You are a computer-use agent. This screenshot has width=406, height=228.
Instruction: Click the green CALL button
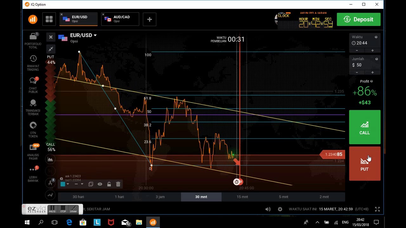[365, 127]
